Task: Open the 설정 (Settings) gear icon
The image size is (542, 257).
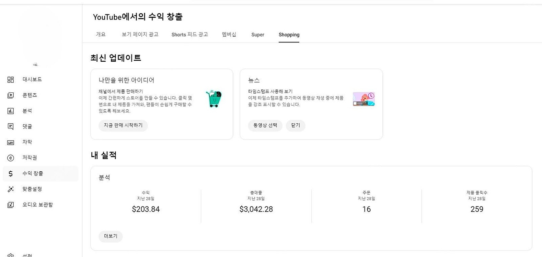Action: click(10, 255)
